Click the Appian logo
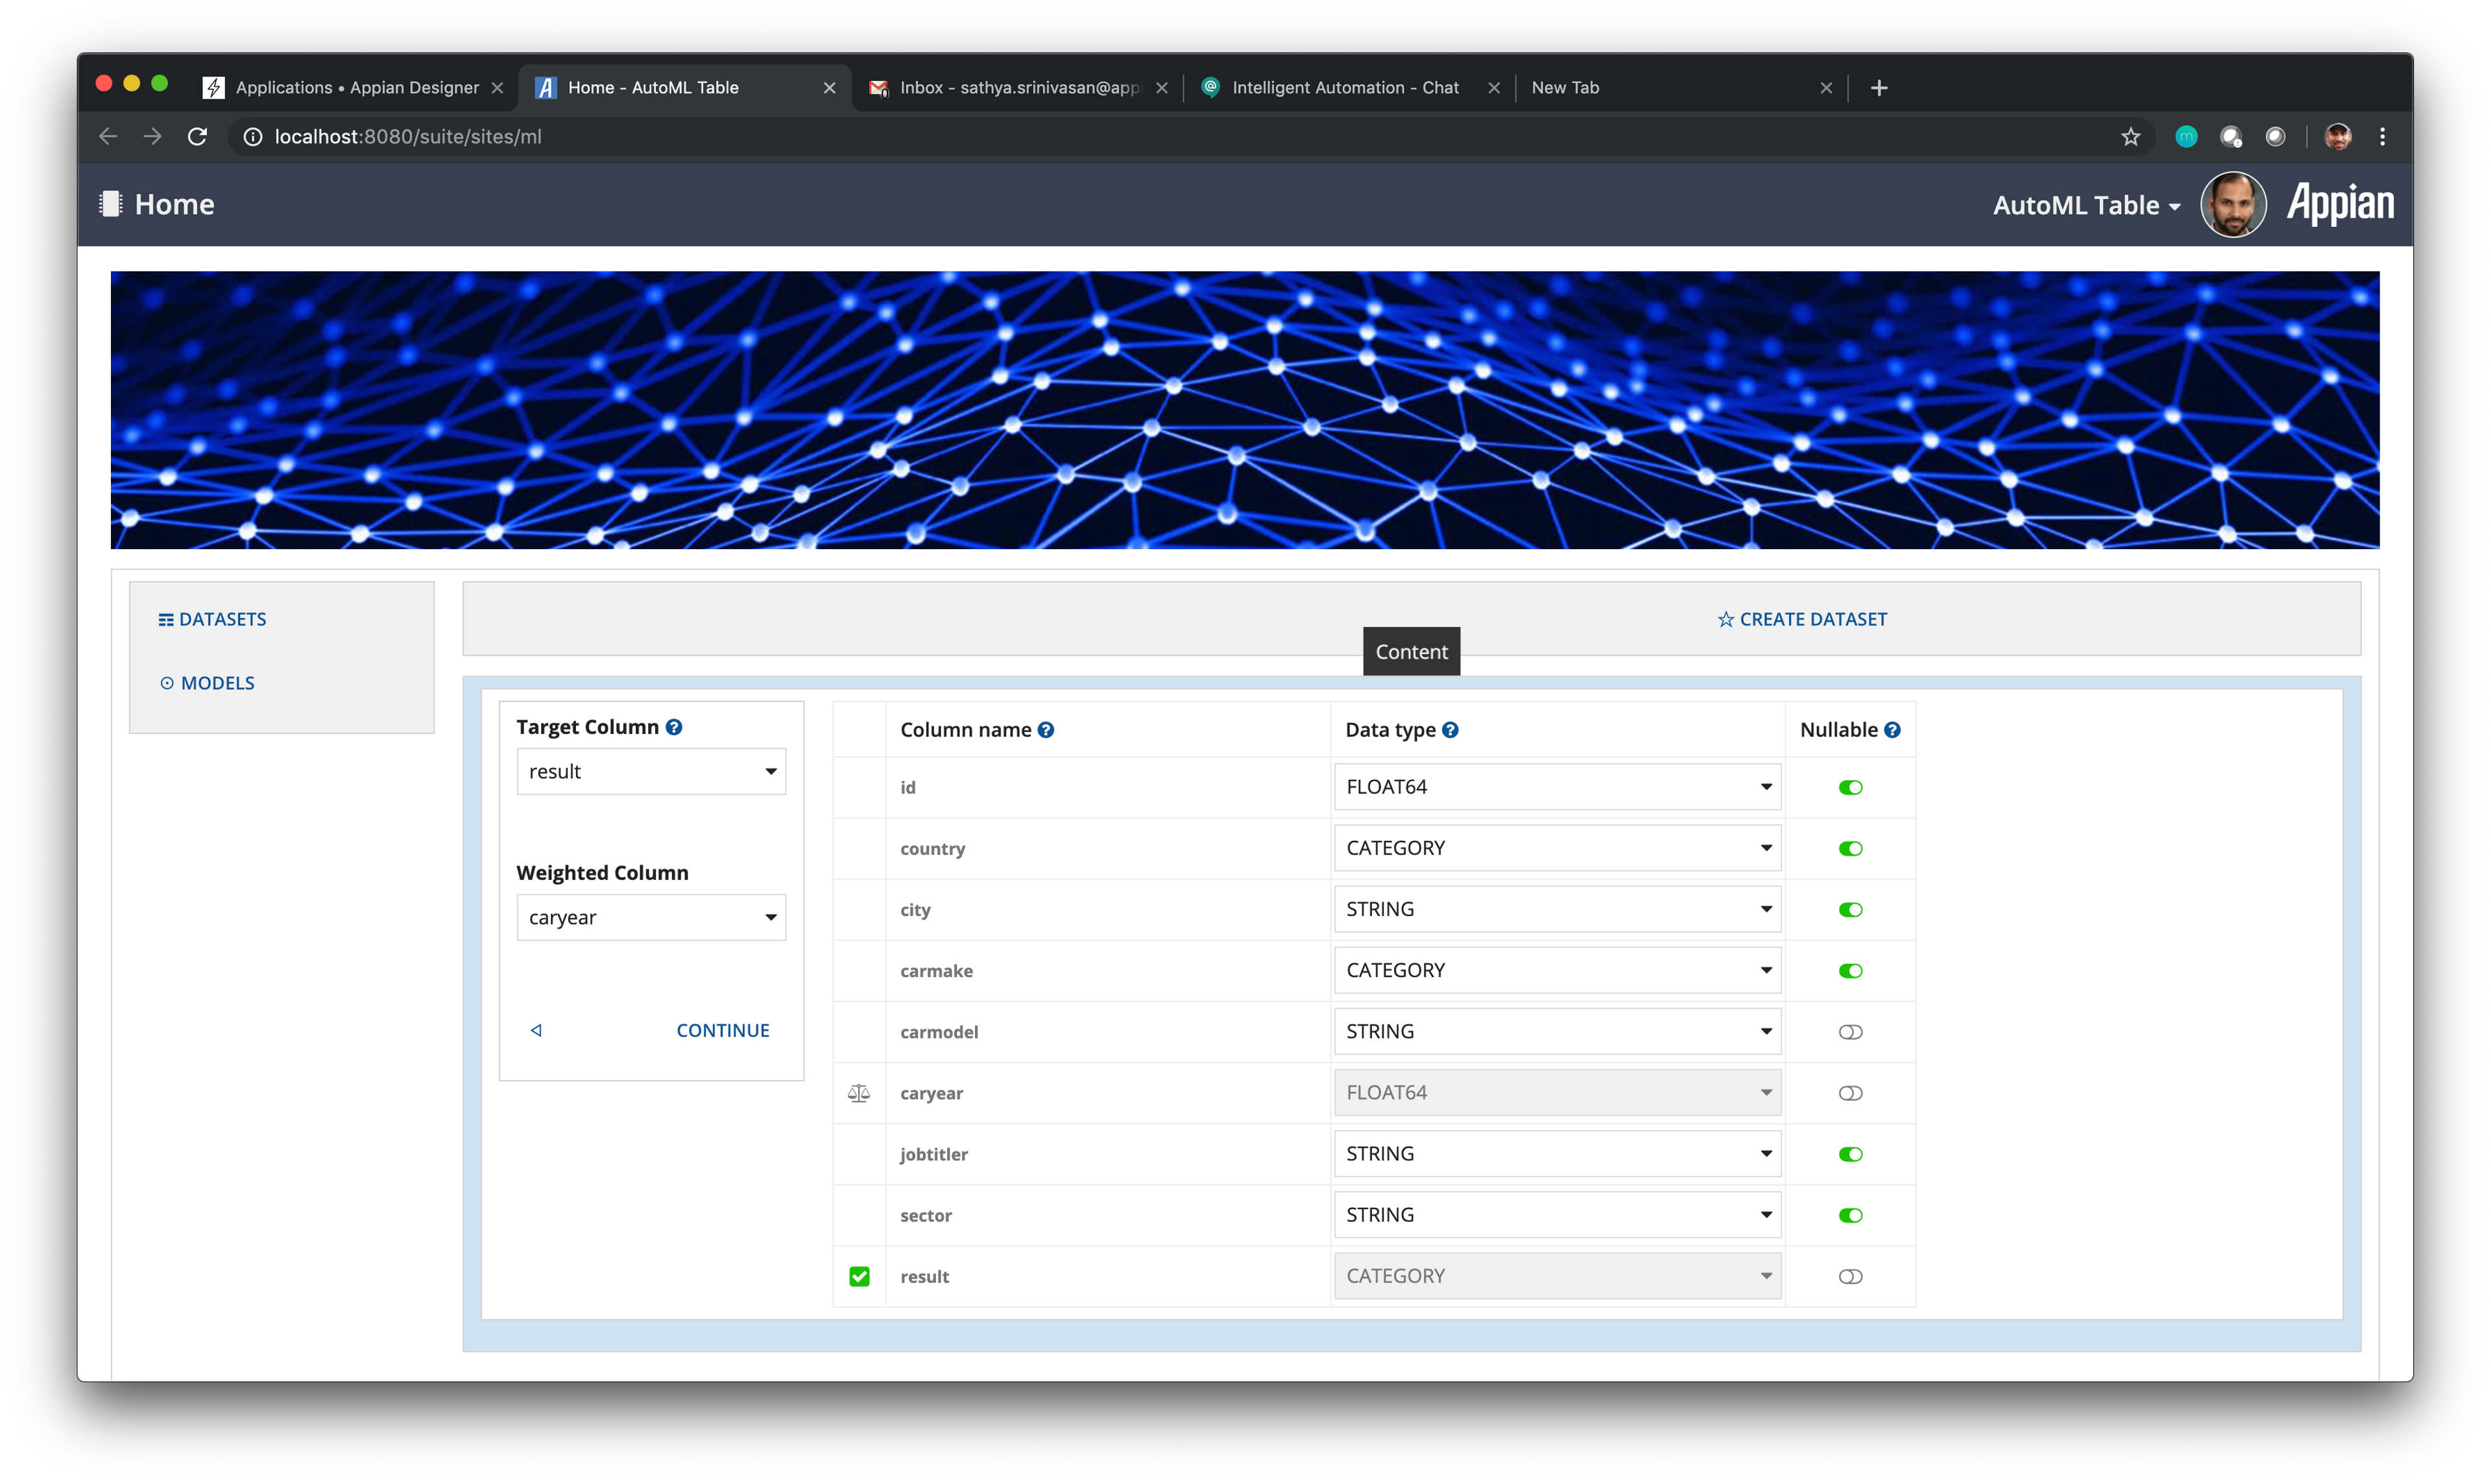 pos(2340,203)
